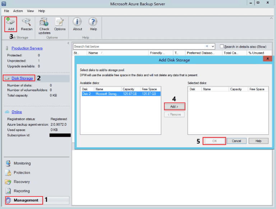Switch to the Protection workspace
This screenshot has height=209, width=276.
[22, 173]
